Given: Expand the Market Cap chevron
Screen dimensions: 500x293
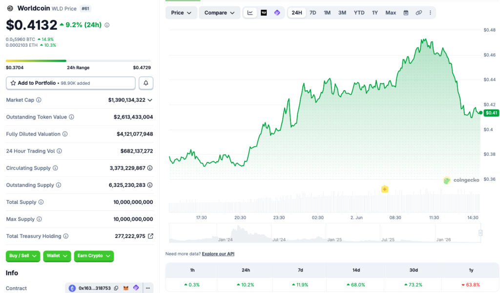Looking at the screenshot, I should pos(150,100).
